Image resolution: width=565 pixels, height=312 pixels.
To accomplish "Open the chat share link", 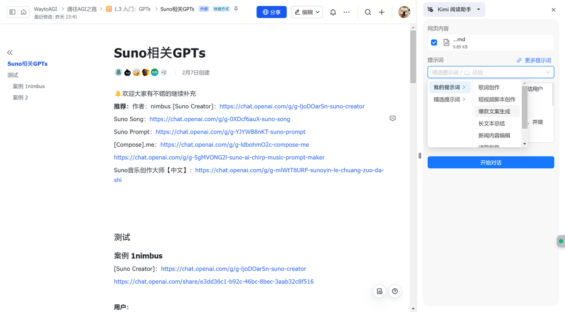I will [x=214, y=282].
